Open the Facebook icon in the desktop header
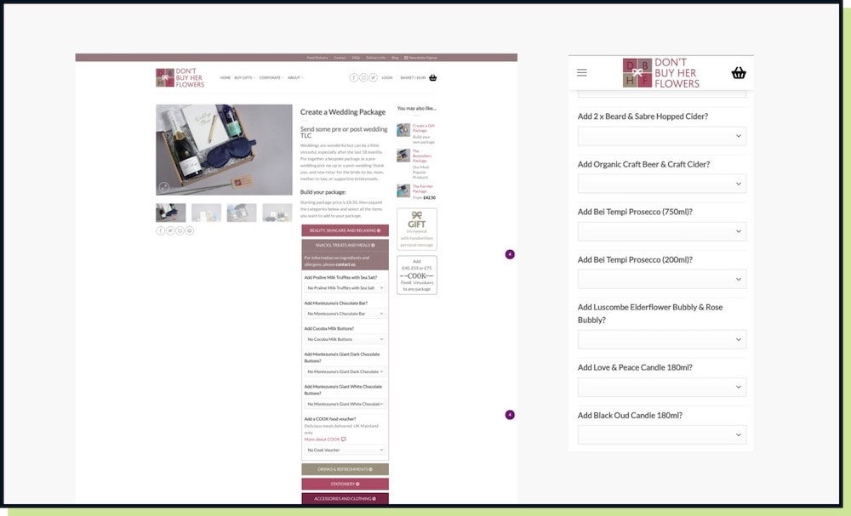This screenshot has width=851, height=516. pos(353,77)
